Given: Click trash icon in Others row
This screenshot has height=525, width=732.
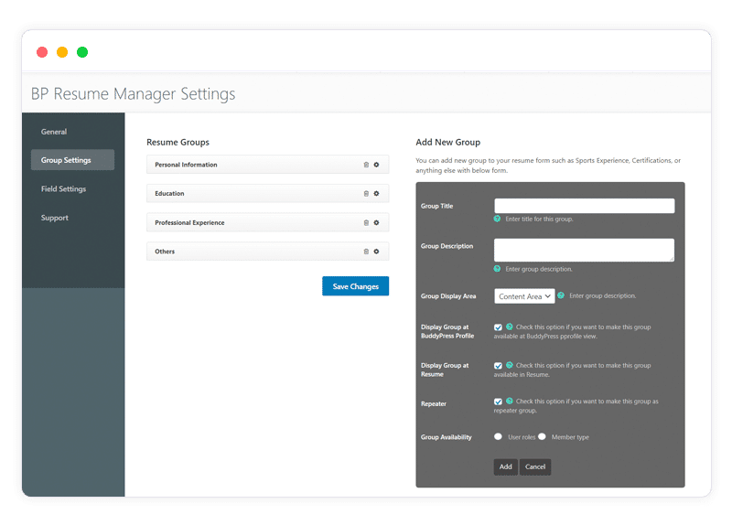Looking at the screenshot, I should (366, 252).
